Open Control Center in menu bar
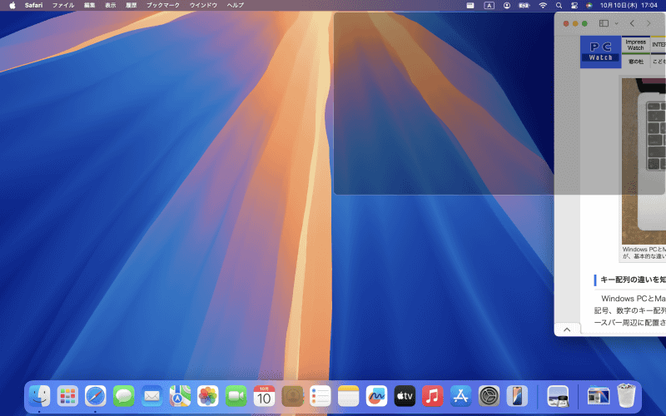666x416 pixels. [574, 6]
